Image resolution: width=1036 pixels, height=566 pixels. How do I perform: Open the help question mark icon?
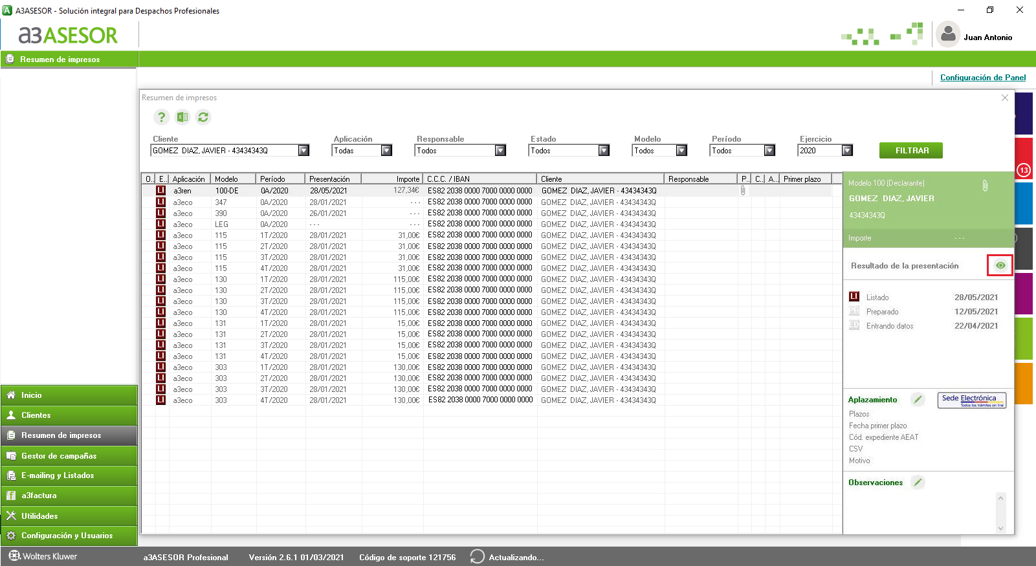[161, 117]
